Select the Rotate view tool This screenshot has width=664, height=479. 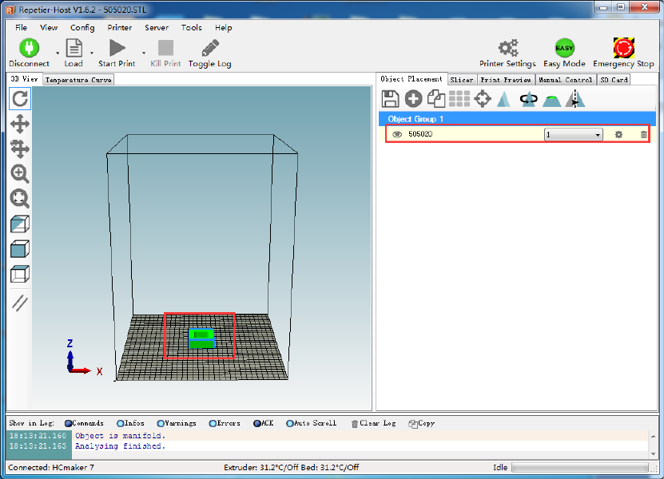click(20, 99)
